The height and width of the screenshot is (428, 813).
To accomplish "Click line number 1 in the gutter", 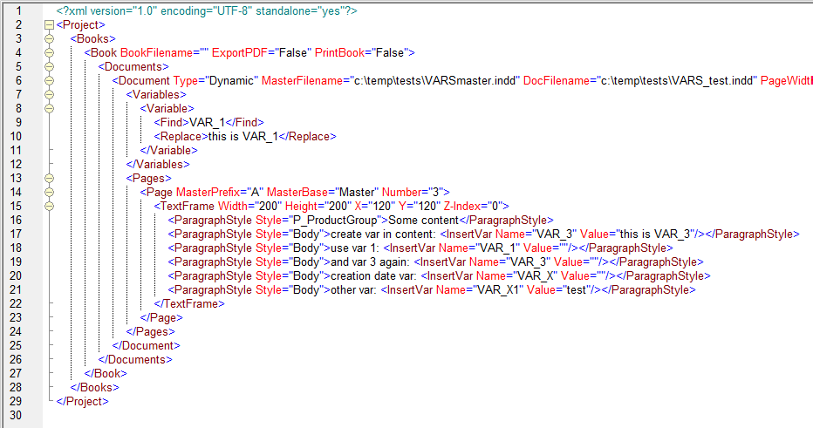I will coord(17,11).
